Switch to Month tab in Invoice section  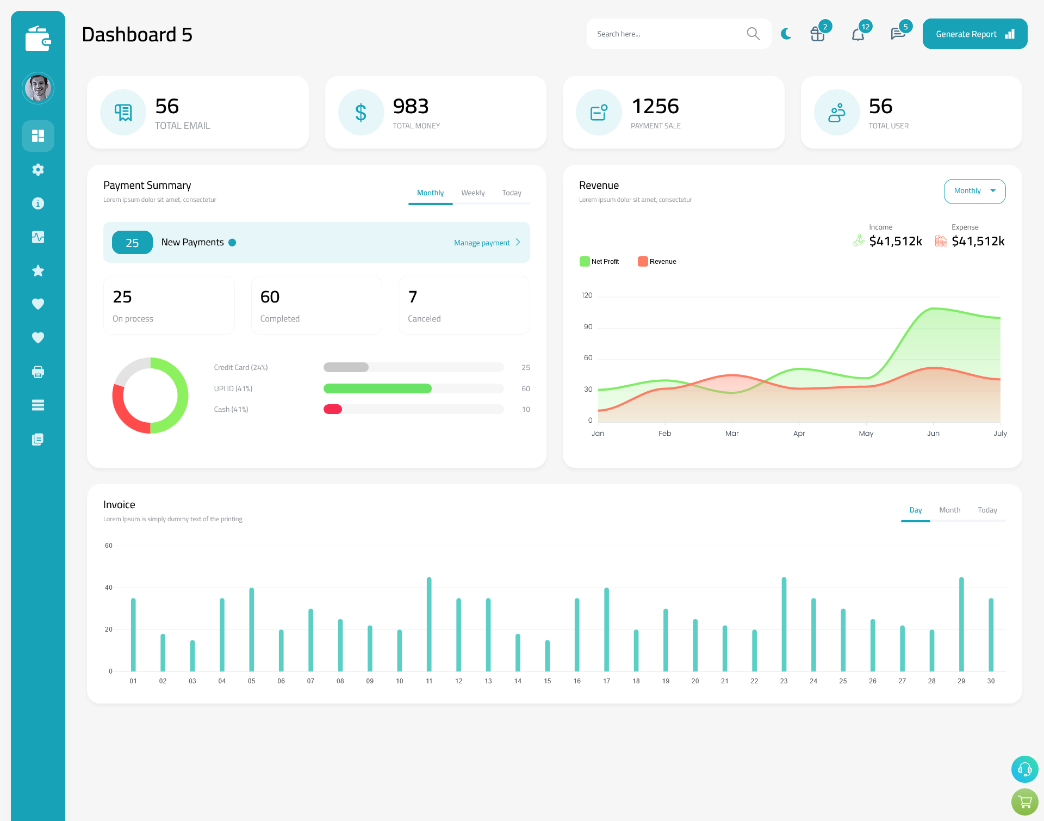point(948,510)
